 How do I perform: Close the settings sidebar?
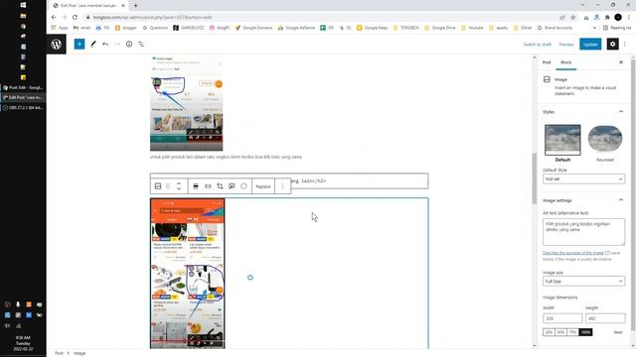621,62
